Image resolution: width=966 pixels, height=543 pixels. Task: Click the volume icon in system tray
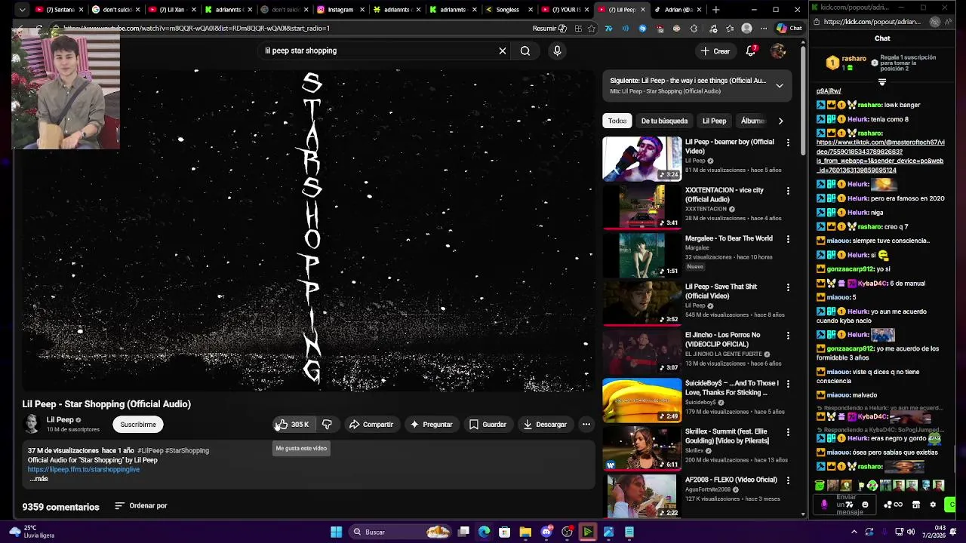[x=911, y=532]
